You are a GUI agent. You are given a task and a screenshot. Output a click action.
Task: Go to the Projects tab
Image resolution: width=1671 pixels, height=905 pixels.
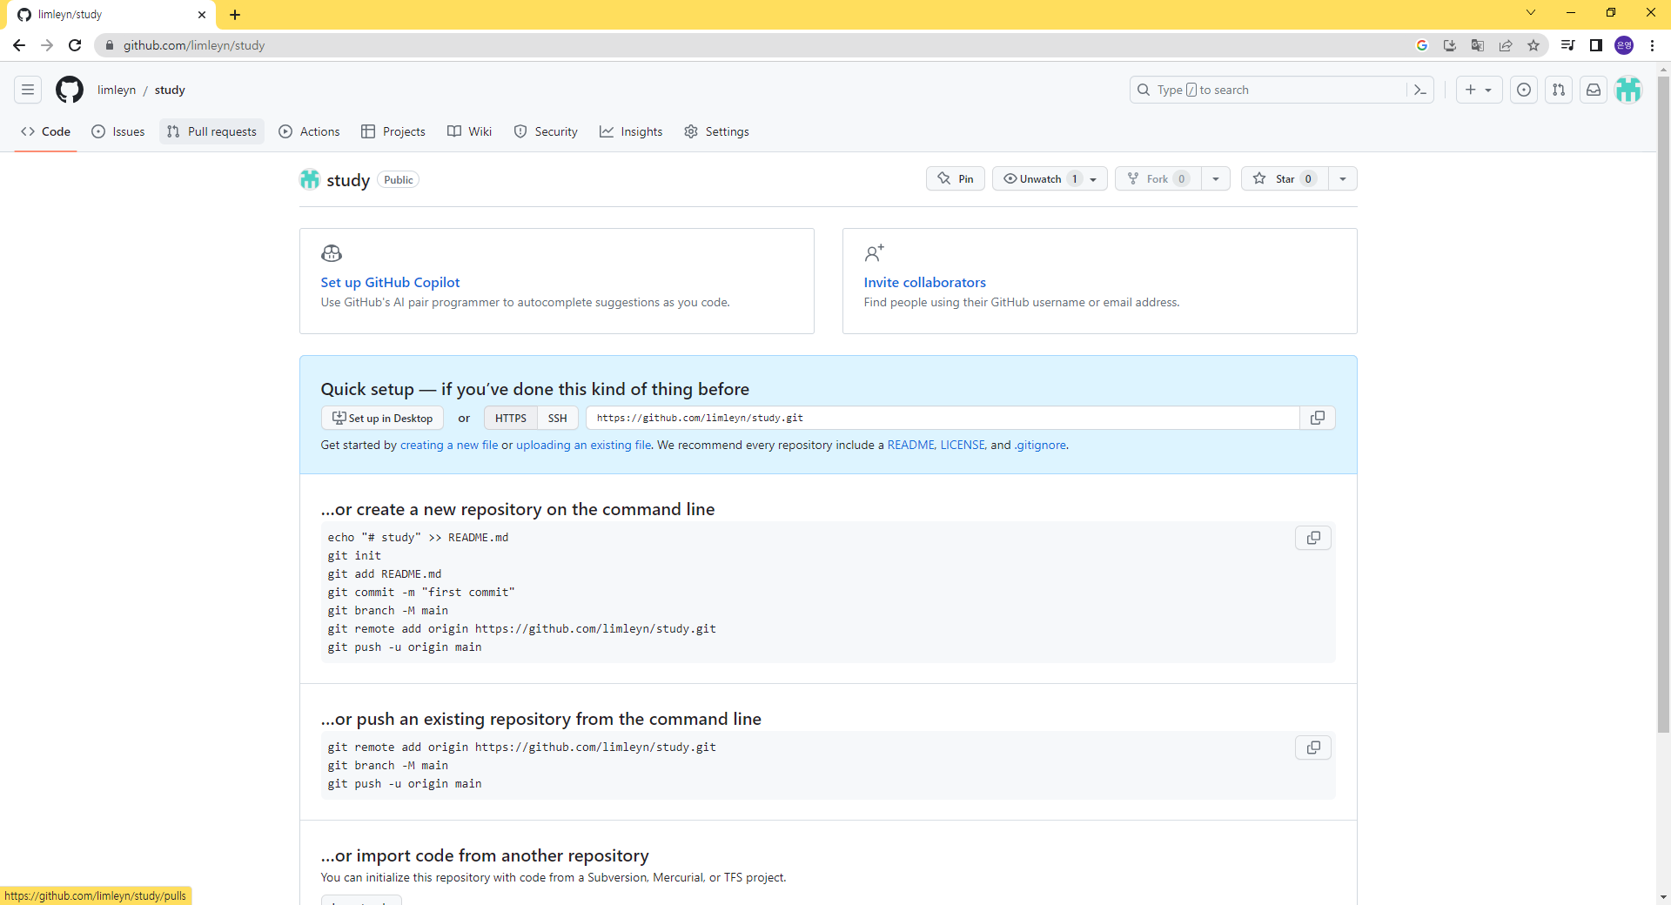click(393, 131)
